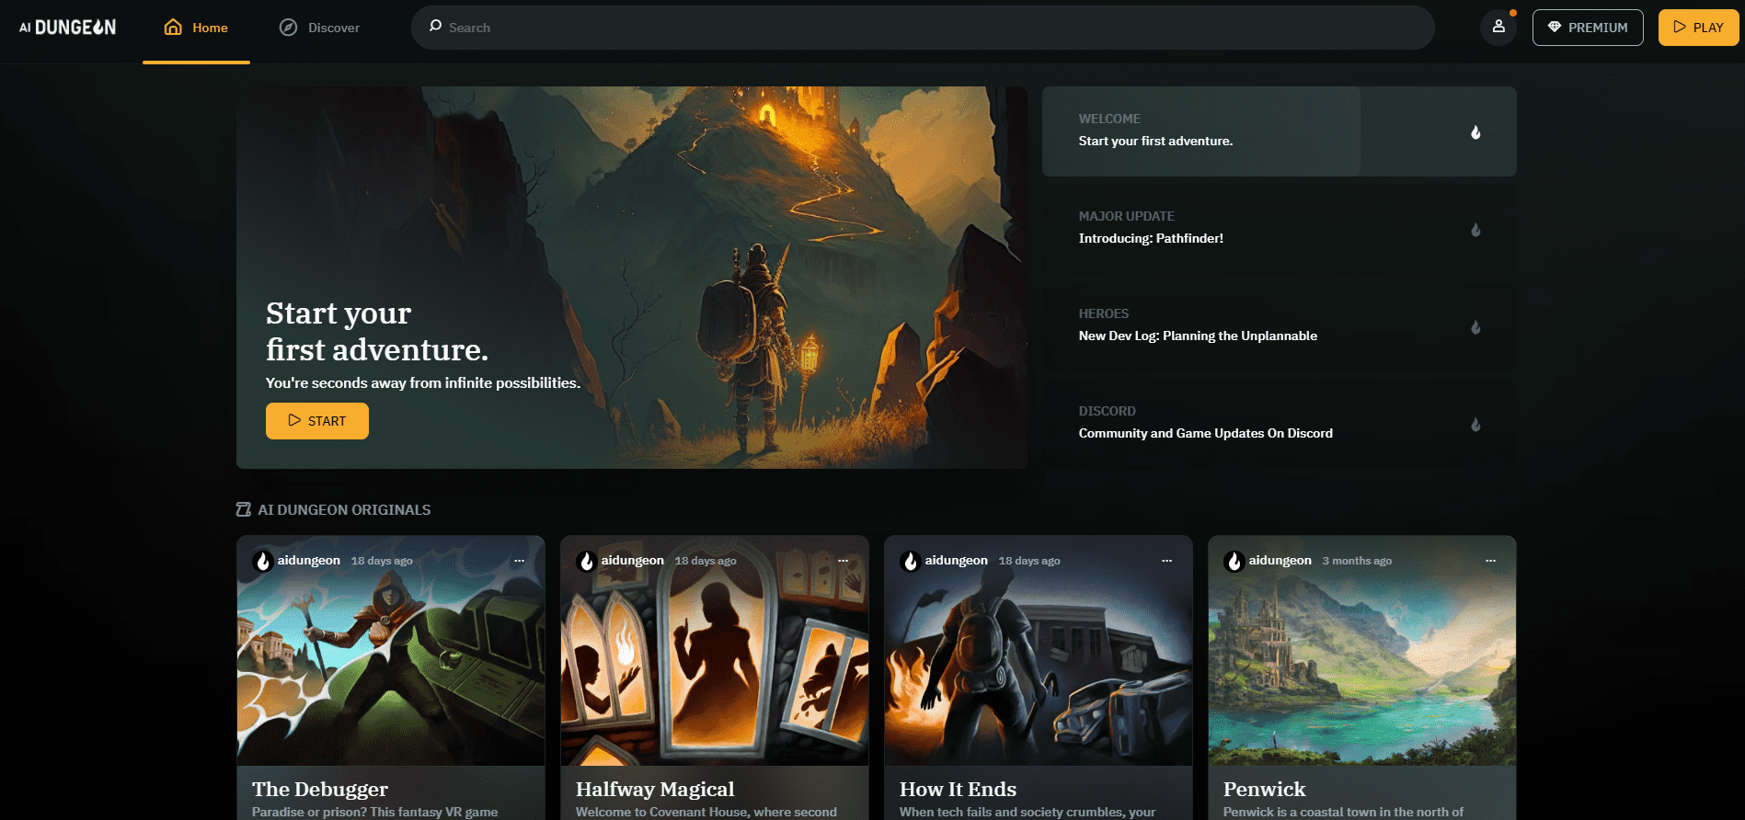The image size is (1745, 820).
Task: Click How It Ends title
Action: 958,789
